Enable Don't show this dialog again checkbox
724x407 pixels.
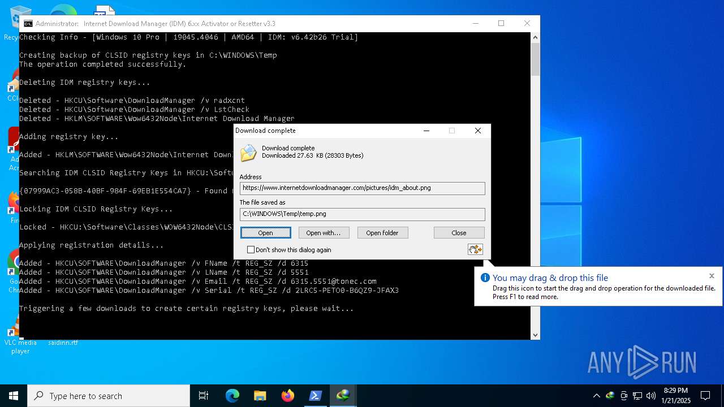pyautogui.click(x=251, y=250)
